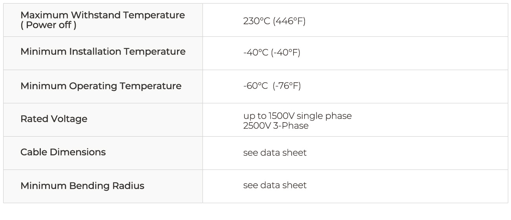Image resolution: width=511 pixels, height=220 pixels.
Task: Click the Cable Dimensions label
Action: pyautogui.click(x=63, y=152)
